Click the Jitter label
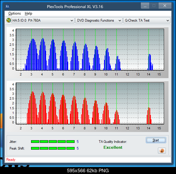 point(13,142)
